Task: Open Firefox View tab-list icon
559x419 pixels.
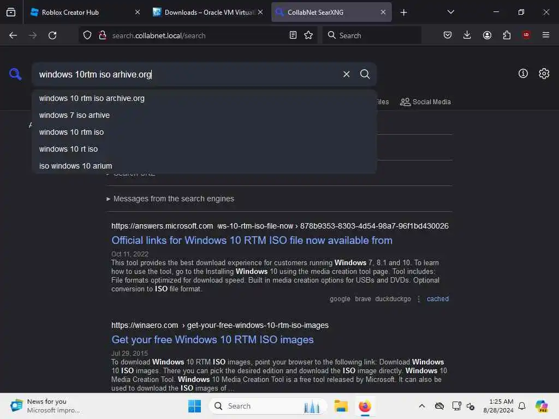Action: coord(11,13)
